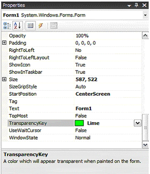
Task: Click the Padding property name
Action: [17, 43]
